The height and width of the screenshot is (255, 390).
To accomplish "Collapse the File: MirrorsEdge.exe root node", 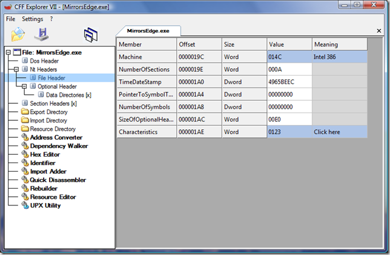I will point(8,52).
